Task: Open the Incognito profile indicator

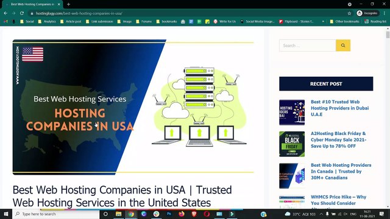Action: pos(367,13)
